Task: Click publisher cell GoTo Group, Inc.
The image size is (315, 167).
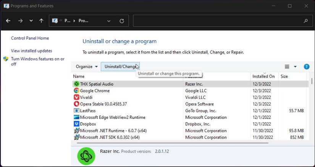Action: pos(201,111)
